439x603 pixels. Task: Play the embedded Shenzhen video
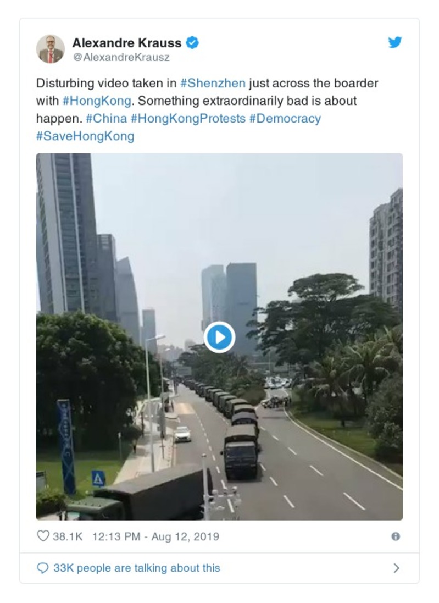click(219, 337)
